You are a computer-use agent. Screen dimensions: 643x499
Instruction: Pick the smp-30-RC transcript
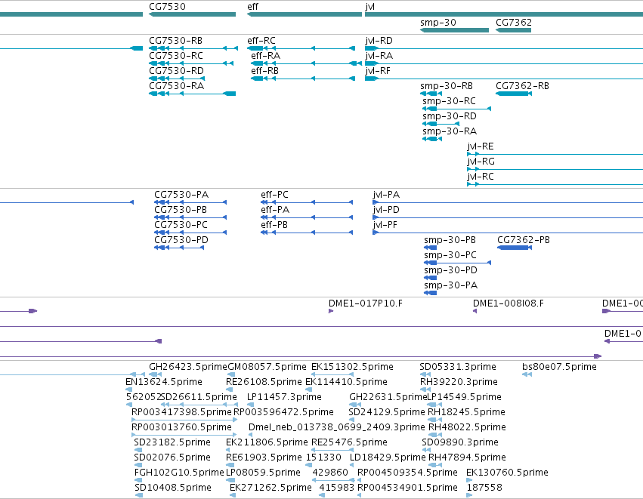[x=457, y=109]
